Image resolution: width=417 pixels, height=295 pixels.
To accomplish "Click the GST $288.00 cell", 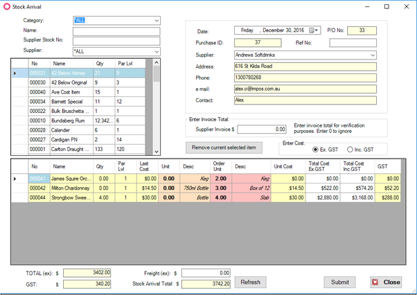I will (388, 198).
